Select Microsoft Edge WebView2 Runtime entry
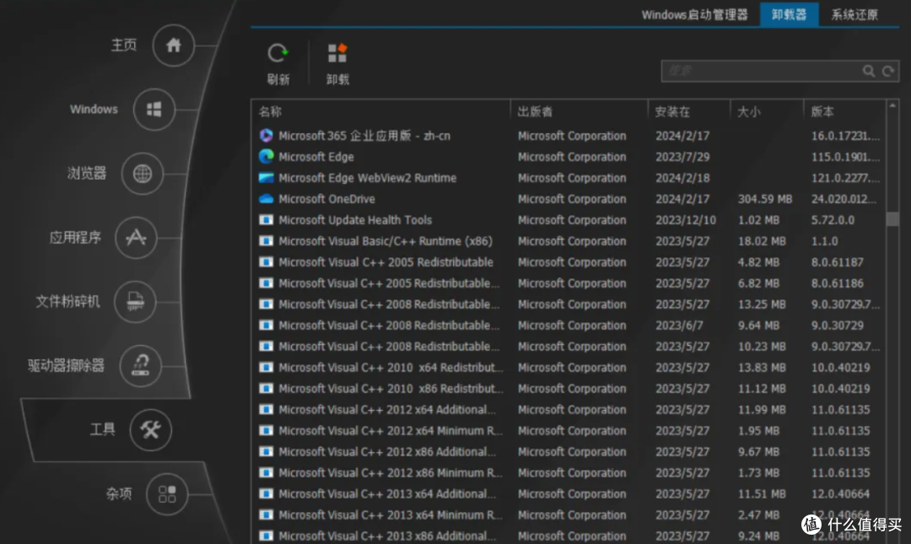Screen dimensions: 911x544 click(x=569, y=178)
